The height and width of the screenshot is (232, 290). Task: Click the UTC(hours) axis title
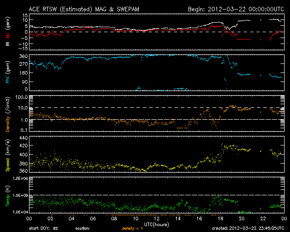pyautogui.click(x=156, y=225)
